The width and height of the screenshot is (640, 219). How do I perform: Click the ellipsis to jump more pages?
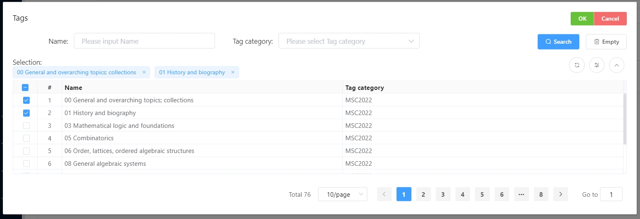click(521, 194)
